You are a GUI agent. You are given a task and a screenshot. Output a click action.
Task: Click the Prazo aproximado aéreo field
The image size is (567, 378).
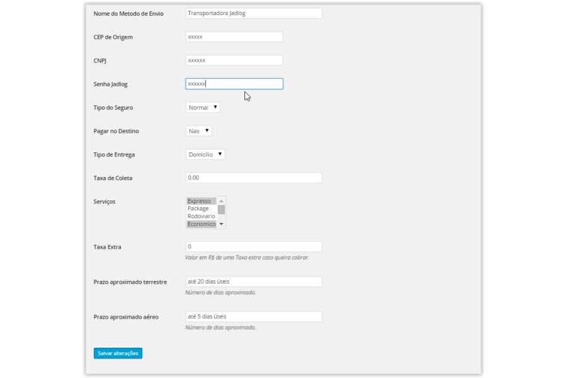coord(253,317)
